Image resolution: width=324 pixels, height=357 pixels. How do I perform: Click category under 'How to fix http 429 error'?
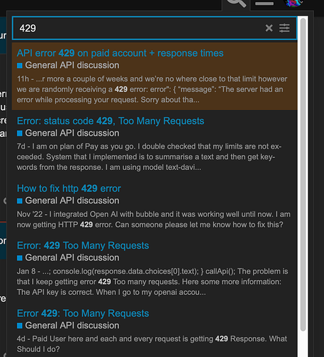tap(68, 201)
